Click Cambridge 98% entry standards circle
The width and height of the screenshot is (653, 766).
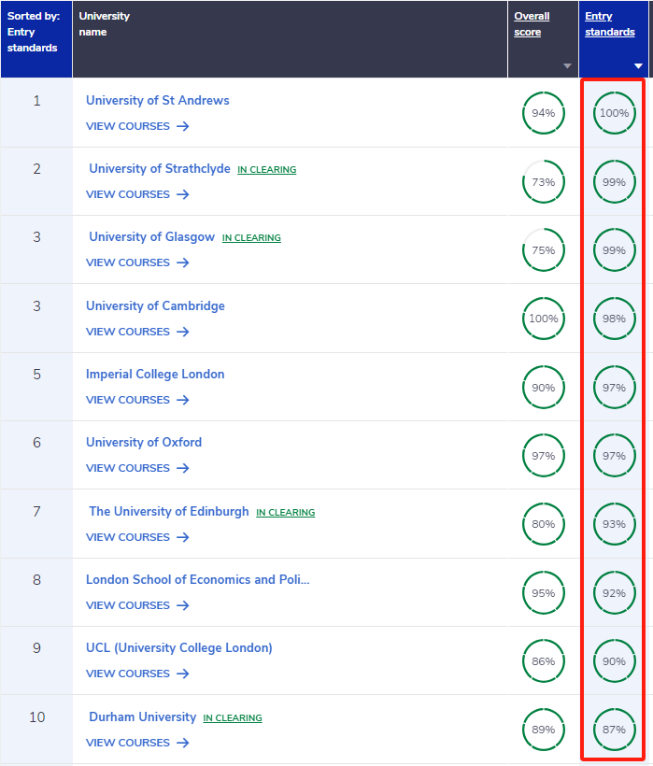click(x=615, y=319)
